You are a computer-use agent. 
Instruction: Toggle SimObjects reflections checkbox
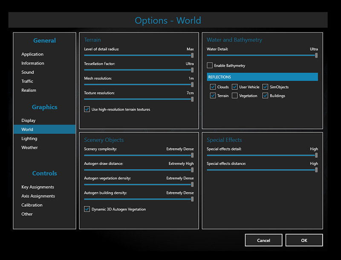265,87
